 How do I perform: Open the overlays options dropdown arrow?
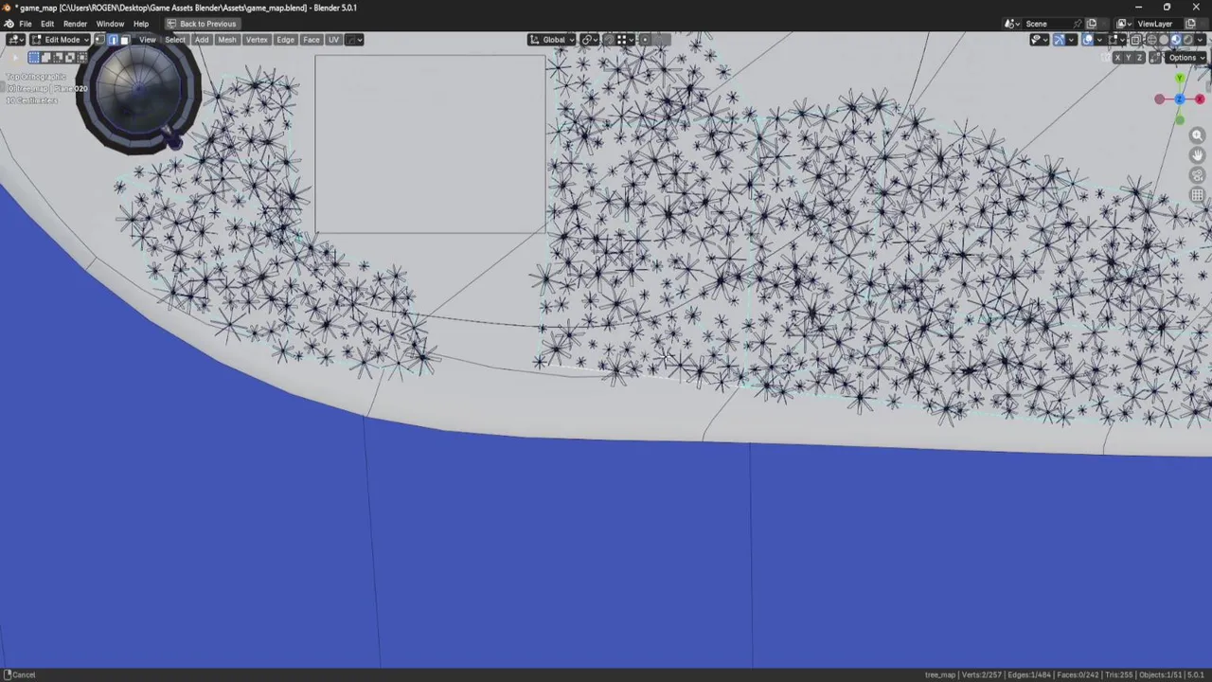[x=1099, y=40]
